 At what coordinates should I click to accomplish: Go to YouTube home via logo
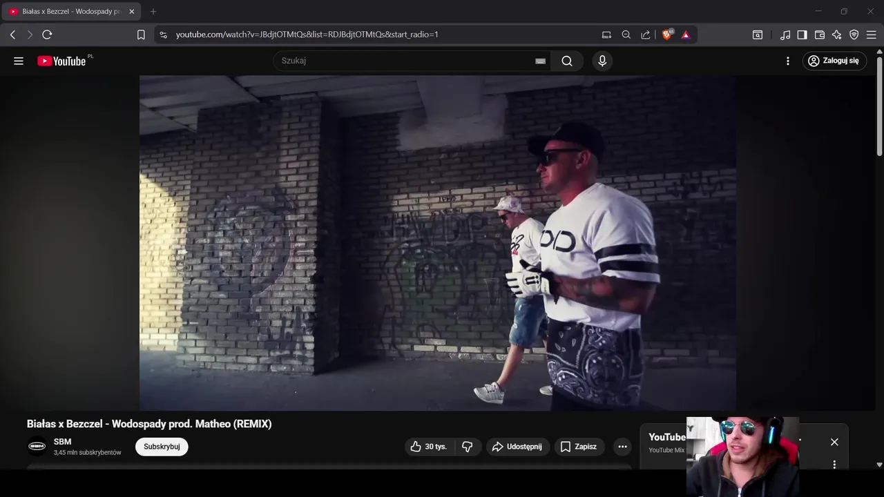pyautogui.click(x=61, y=61)
